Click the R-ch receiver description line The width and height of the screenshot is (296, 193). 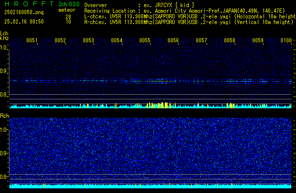189,22
